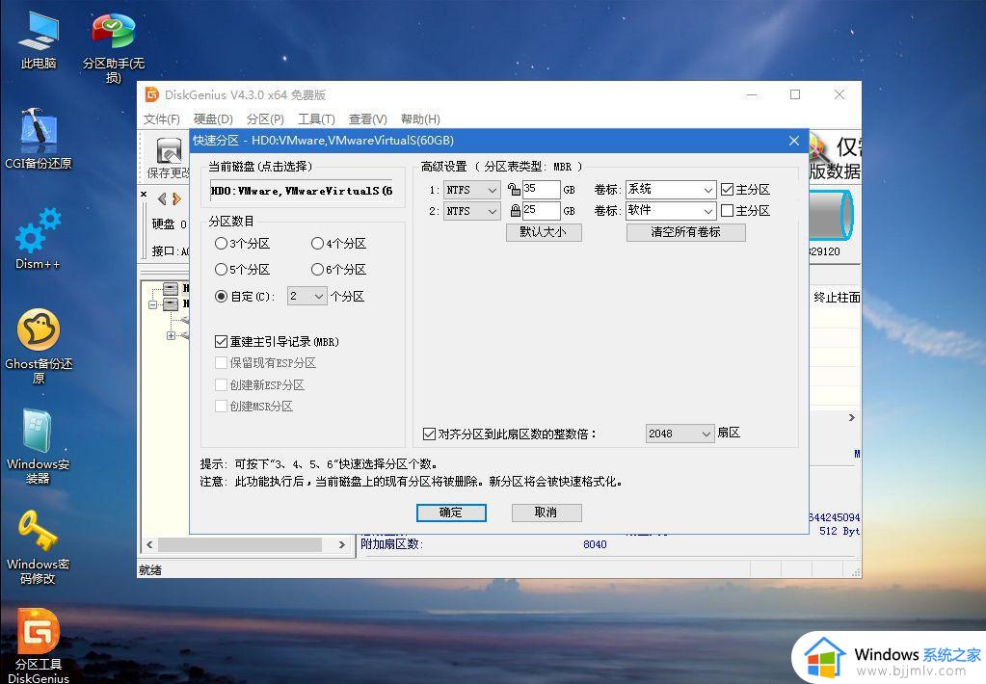Open 分区助手(无损) desktop shortcut
986x684 pixels.
(x=113, y=46)
